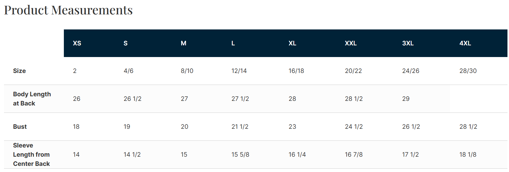Viewport: 509px width, 172px height.
Task: Select the 18 1/8 sleeve length cell
Action: 468,155
